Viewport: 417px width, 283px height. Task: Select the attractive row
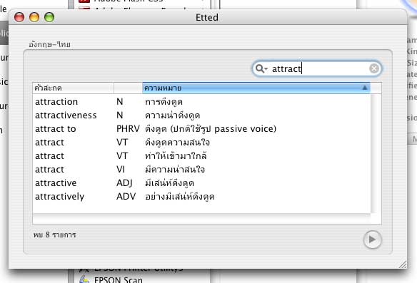coord(201,183)
